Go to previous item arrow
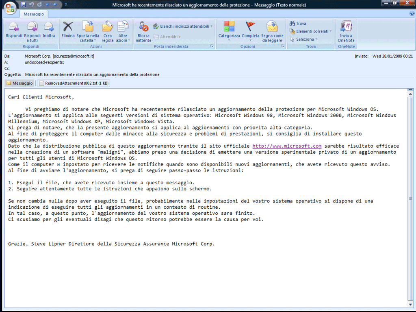This screenshot has width=416, height=312. pos(48,4)
